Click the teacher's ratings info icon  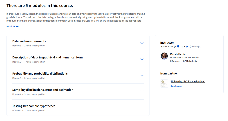click(x=178, y=46)
